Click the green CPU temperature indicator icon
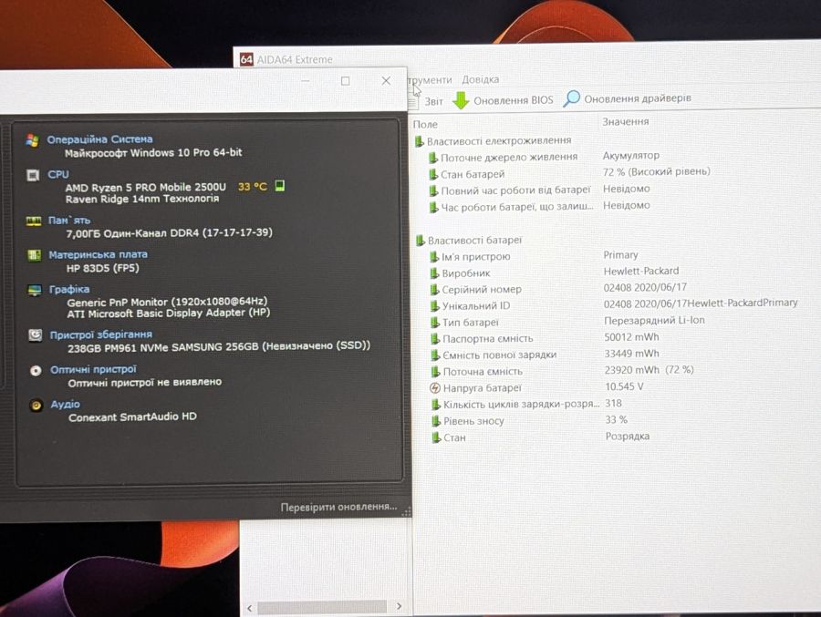 pyautogui.click(x=280, y=186)
